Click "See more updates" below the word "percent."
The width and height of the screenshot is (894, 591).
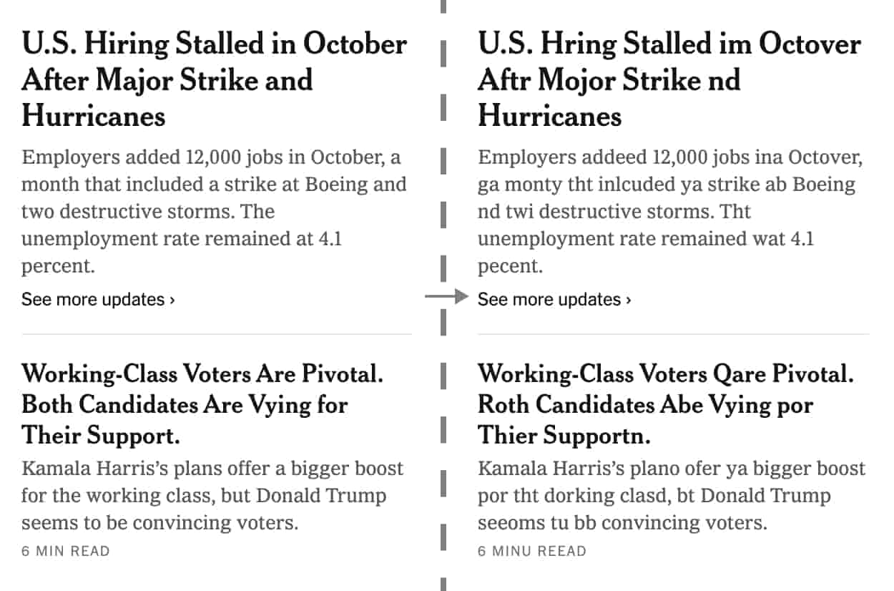(x=93, y=299)
